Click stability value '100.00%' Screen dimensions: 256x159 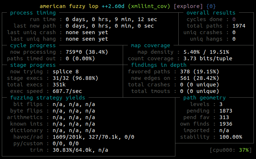(x=231, y=137)
